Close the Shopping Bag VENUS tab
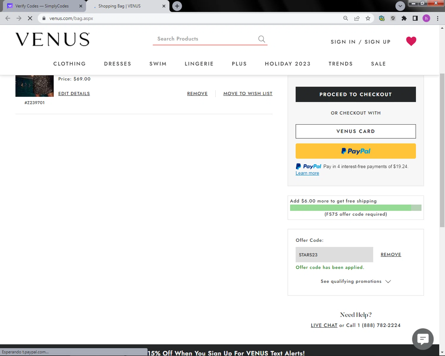The width and height of the screenshot is (445, 356). [164, 6]
